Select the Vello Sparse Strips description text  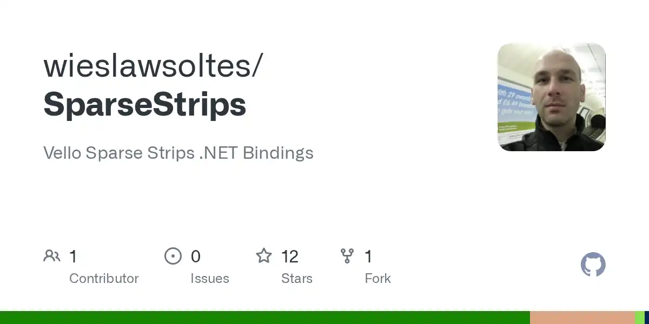(x=178, y=153)
